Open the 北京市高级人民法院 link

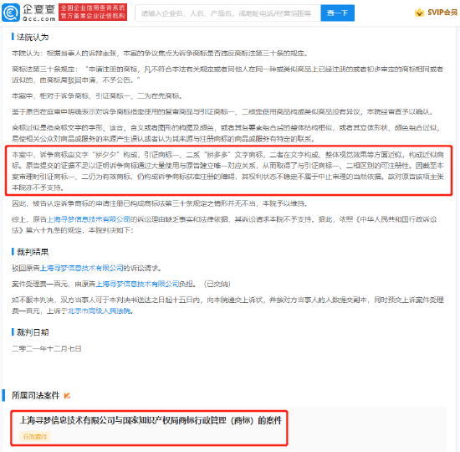coord(100,311)
